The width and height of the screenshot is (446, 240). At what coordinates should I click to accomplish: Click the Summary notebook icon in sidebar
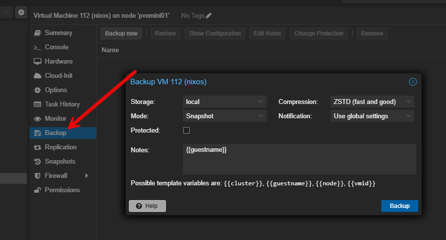tap(38, 33)
